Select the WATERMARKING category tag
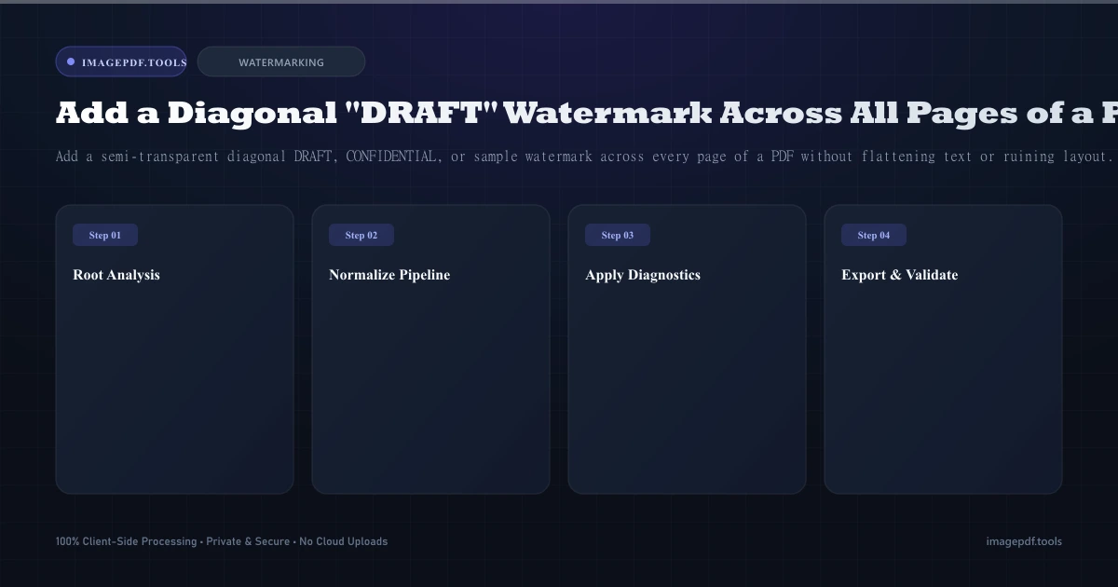The height and width of the screenshot is (587, 1118). pos(281,62)
